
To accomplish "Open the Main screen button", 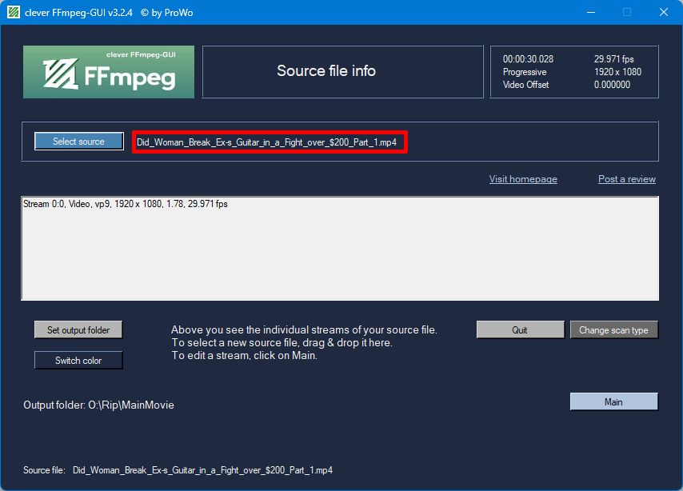I will [613, 401].
